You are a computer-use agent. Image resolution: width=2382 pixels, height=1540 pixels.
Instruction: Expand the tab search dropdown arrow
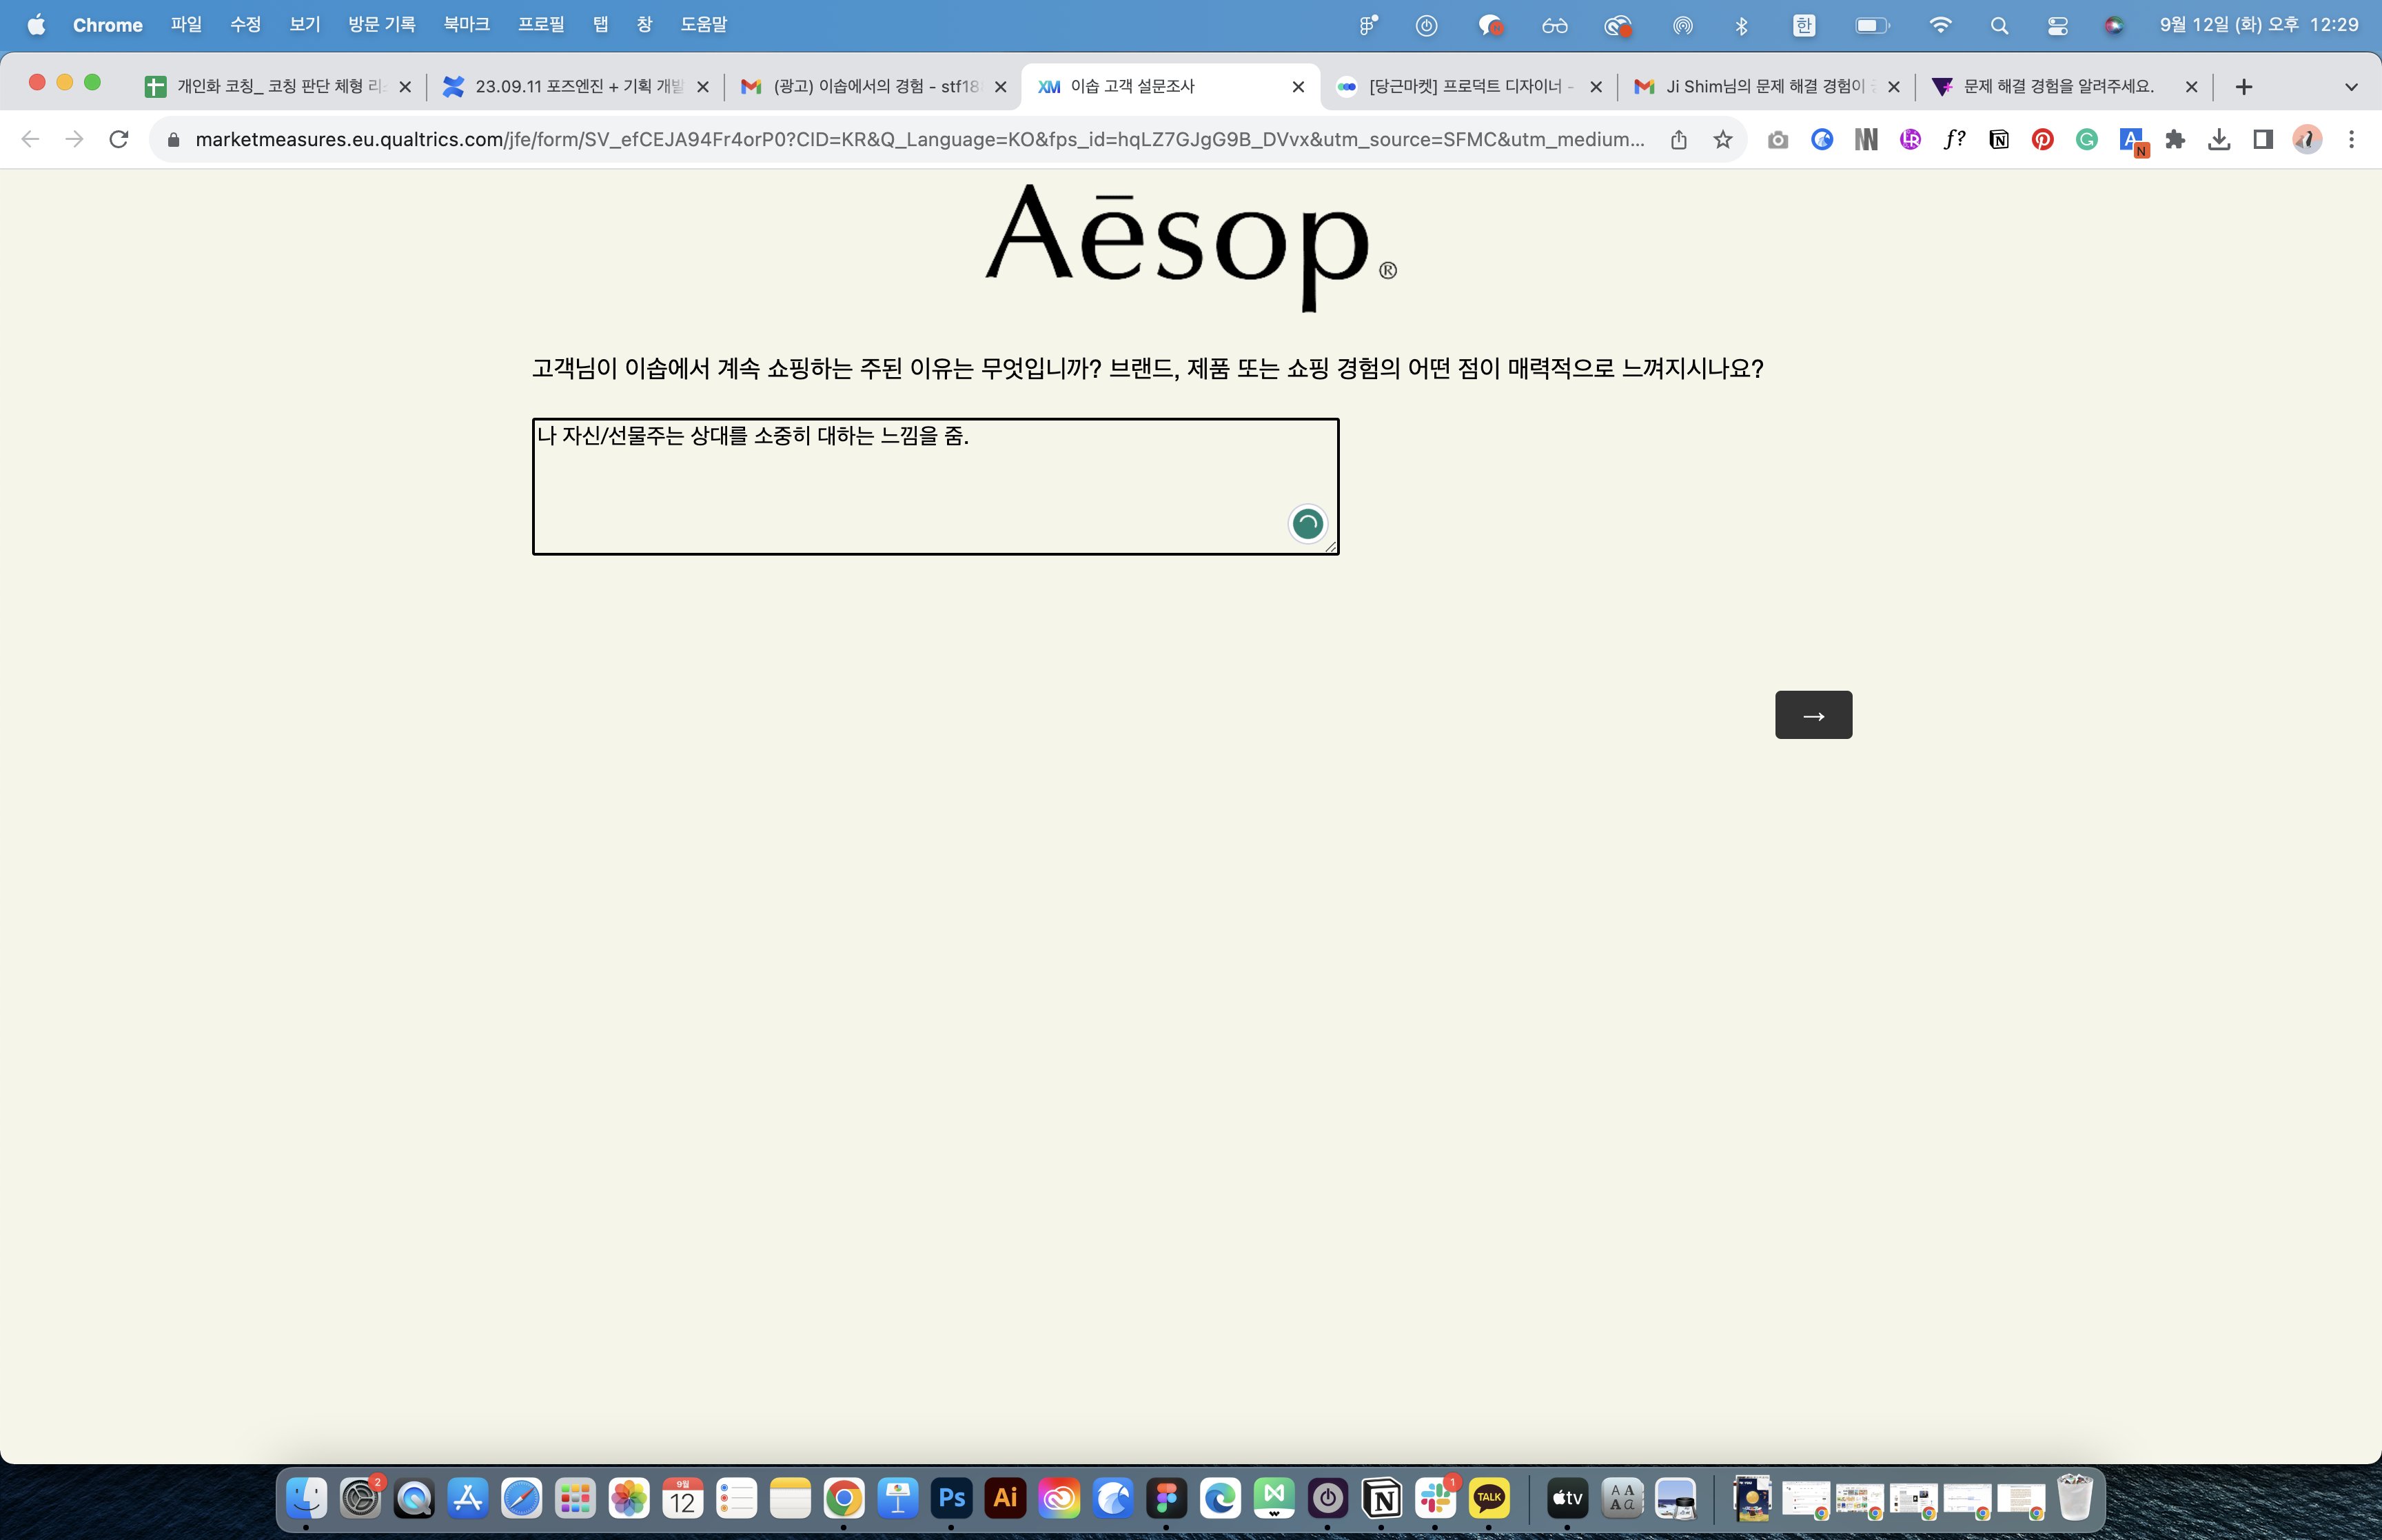2350,87
